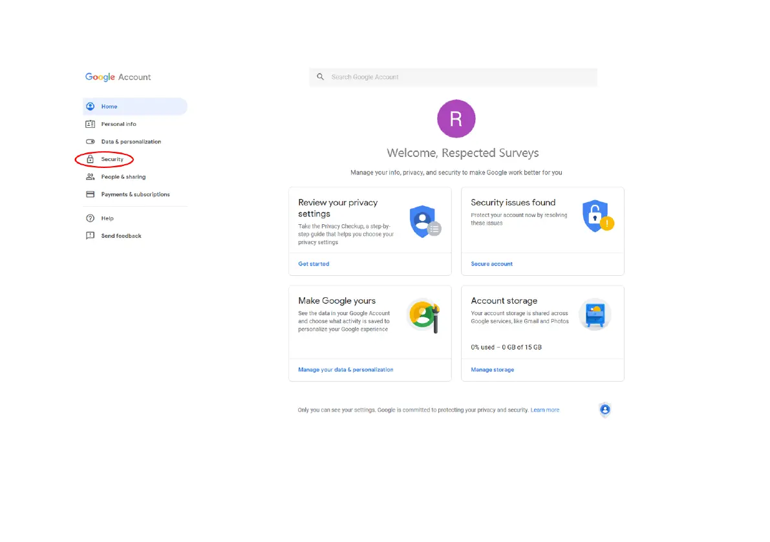Click the search magnifier icon

pos(320,77)
